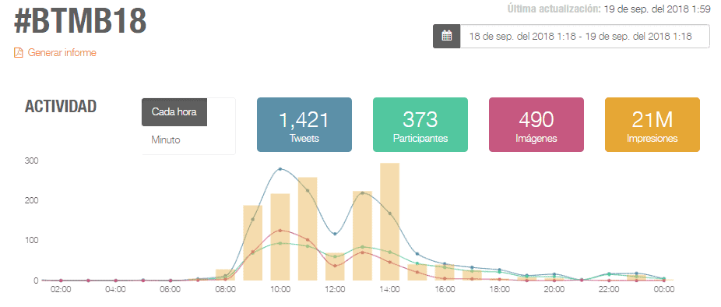721x307 pixels.
Task: Click the 12:00 label on the x-axis
Action: (335, 290)
